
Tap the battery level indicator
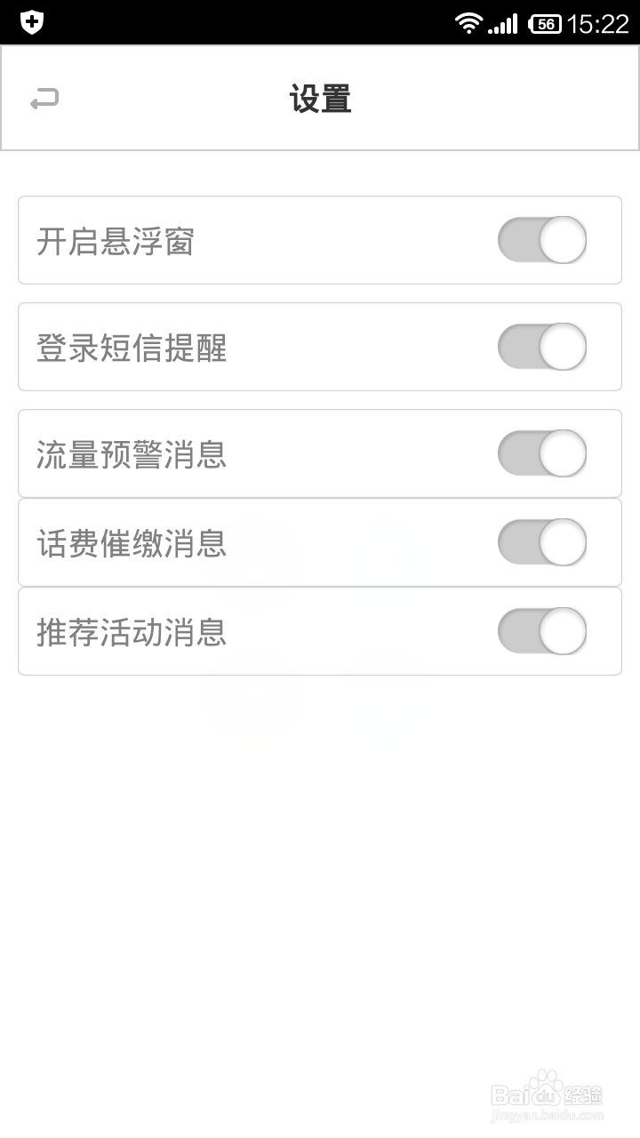[x=545, y=24]
